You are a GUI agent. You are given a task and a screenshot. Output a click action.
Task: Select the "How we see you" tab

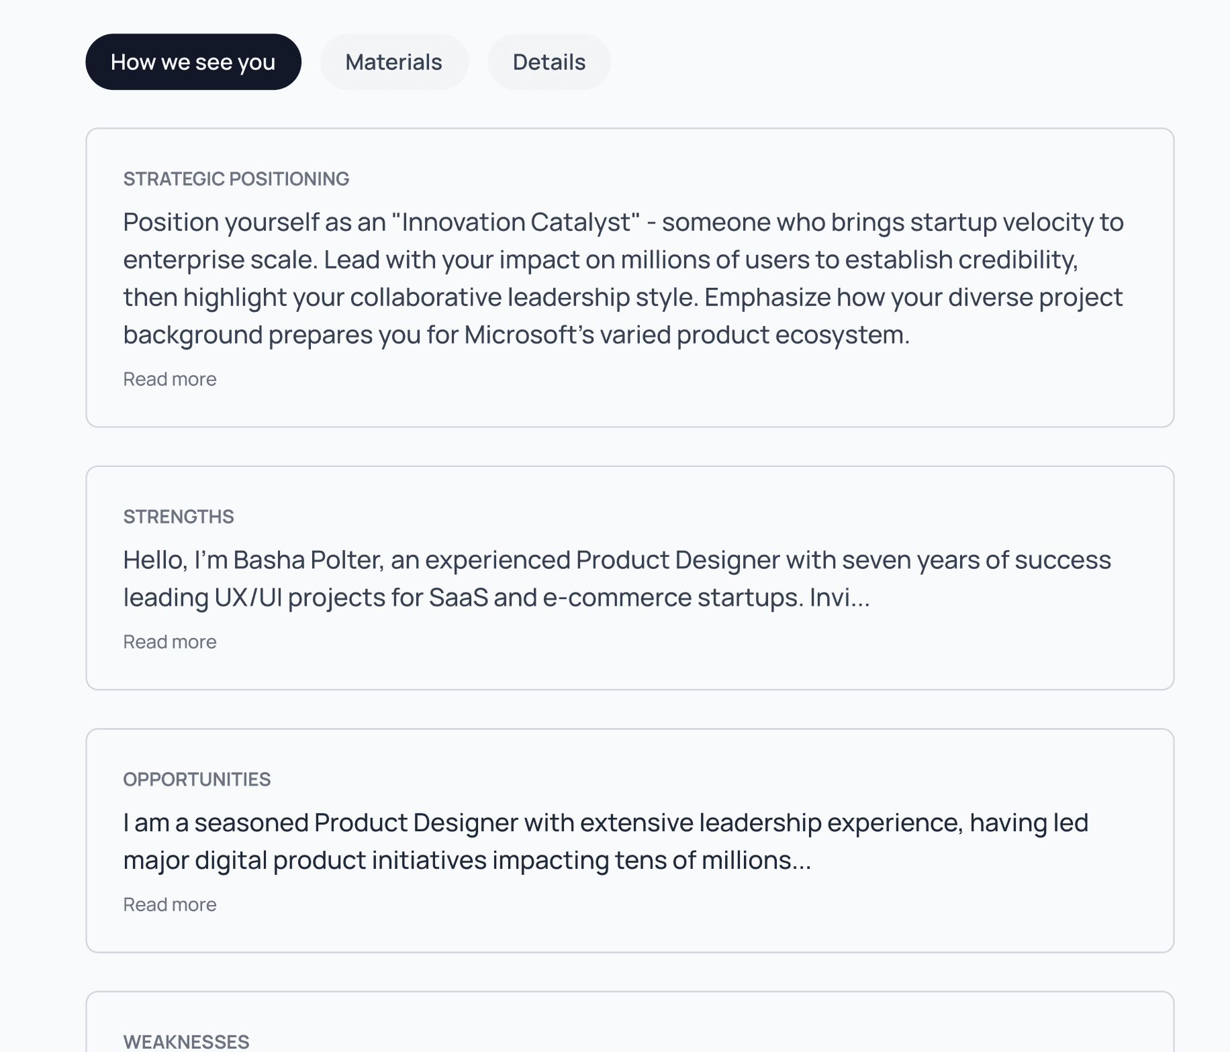click(x=193, y=62)
